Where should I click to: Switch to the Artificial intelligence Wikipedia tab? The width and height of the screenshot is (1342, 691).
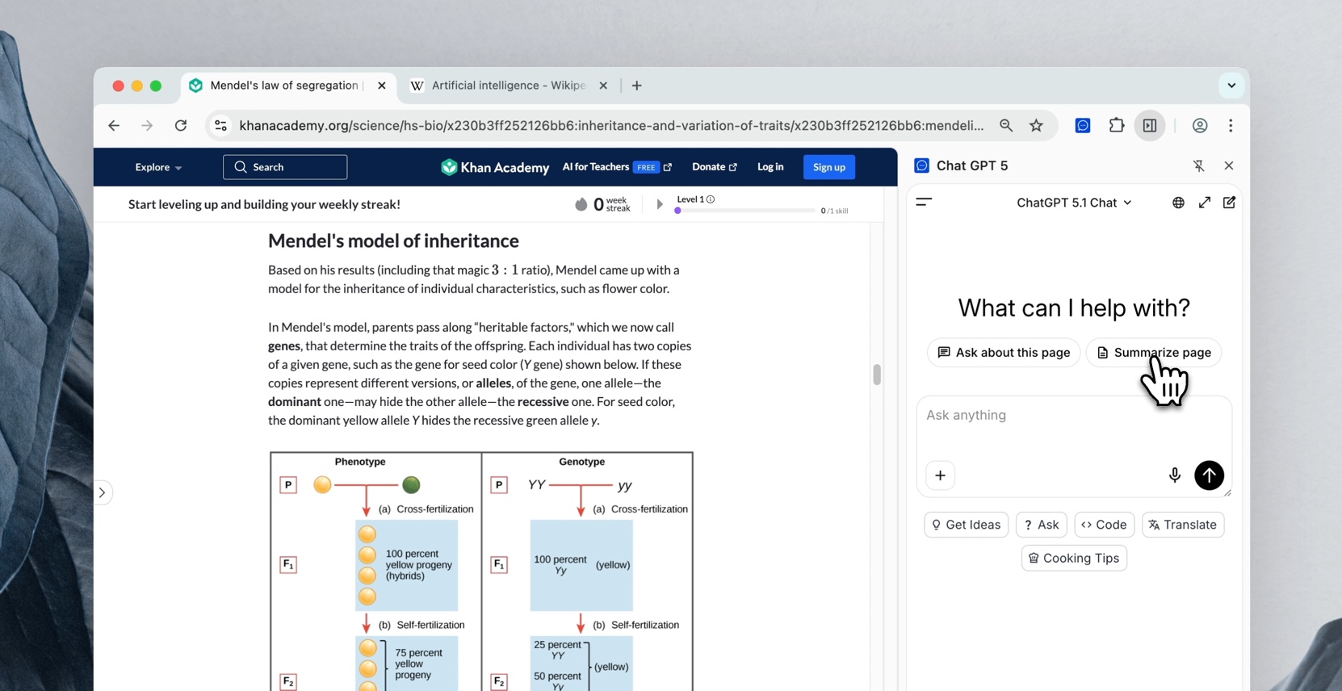(x=508, y=86)
